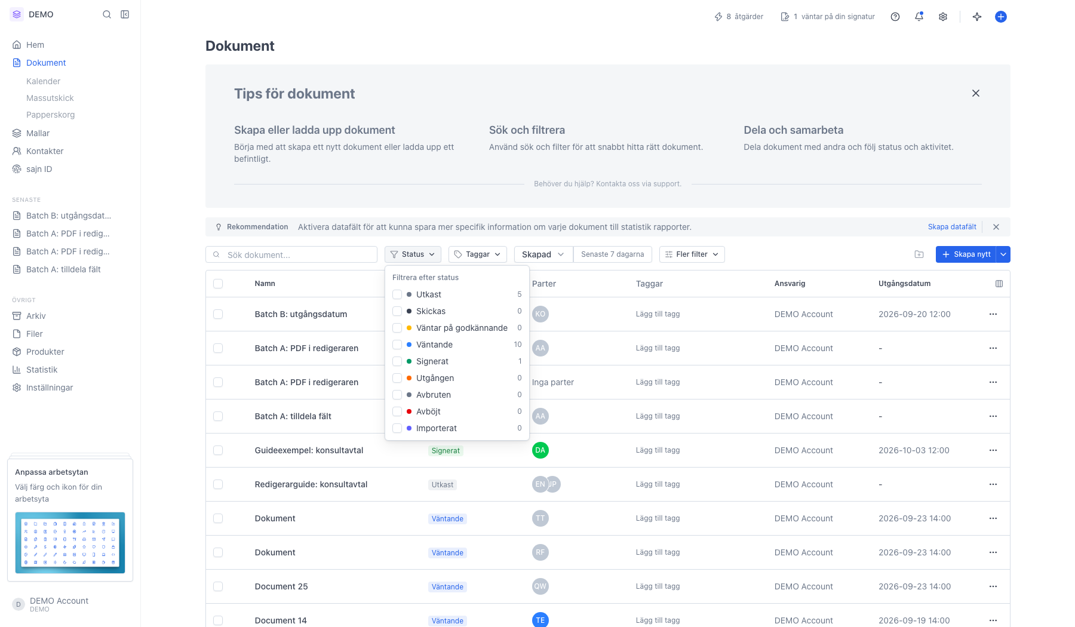Open the search icon in sidebar header
Screen dimensions: 1075x627
pos(107,14)
